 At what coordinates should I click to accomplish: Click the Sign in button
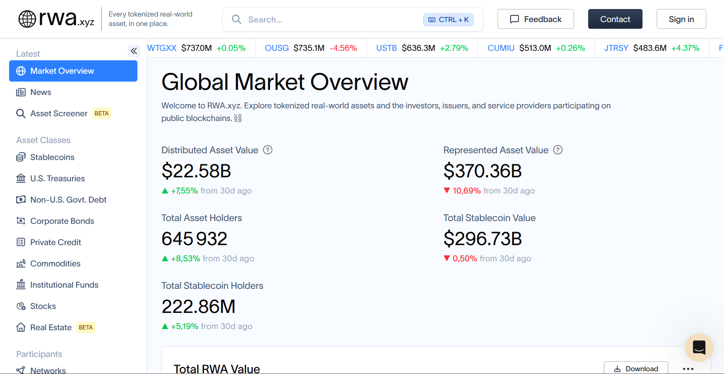click(681, 19)
